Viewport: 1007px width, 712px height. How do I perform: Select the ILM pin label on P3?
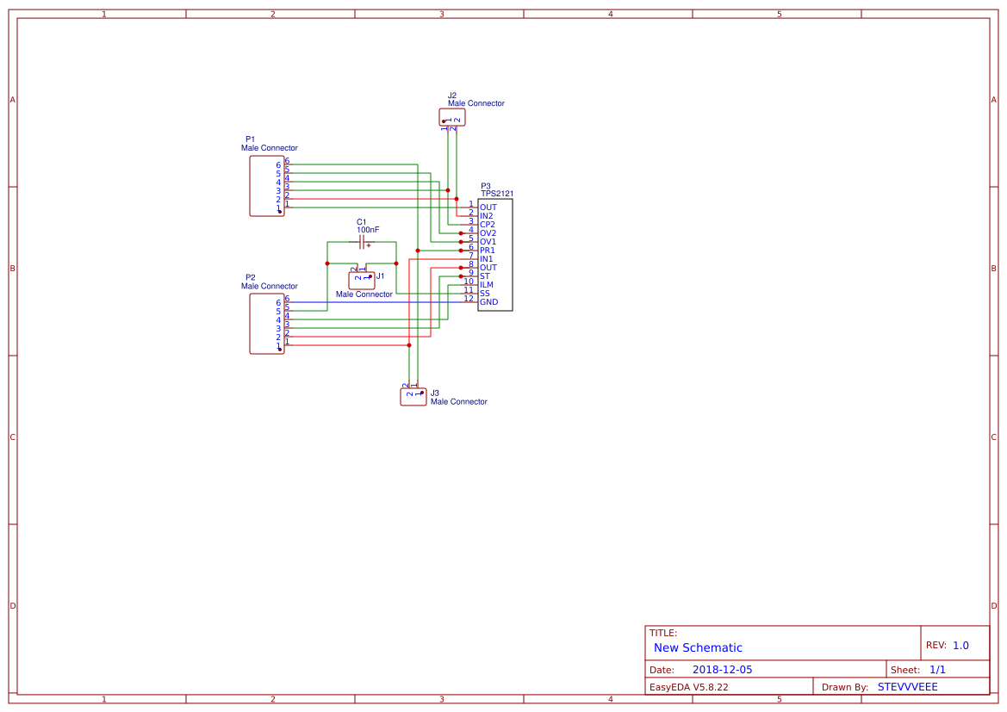[487, 284]
